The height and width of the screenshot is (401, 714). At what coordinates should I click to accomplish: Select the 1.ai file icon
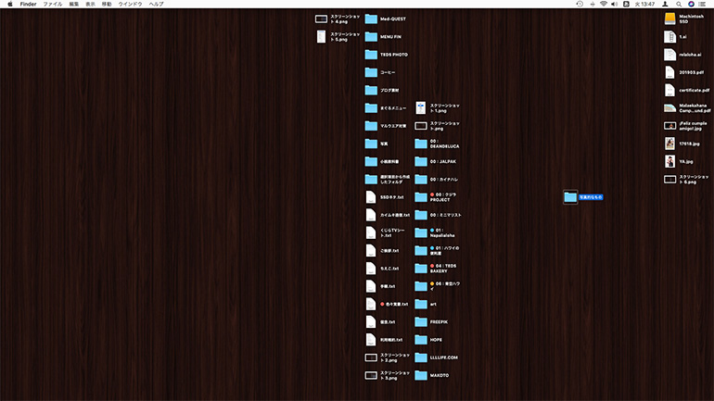point(669,37)
